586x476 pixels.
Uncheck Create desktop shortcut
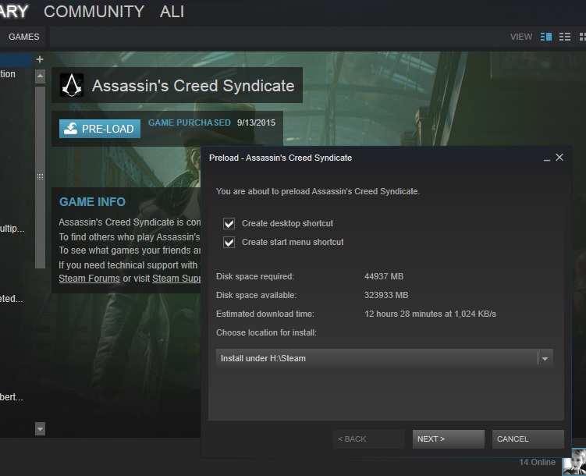229,223
